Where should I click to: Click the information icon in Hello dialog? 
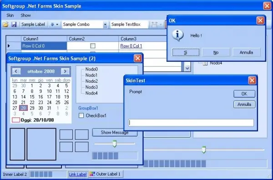click(177, 35)
